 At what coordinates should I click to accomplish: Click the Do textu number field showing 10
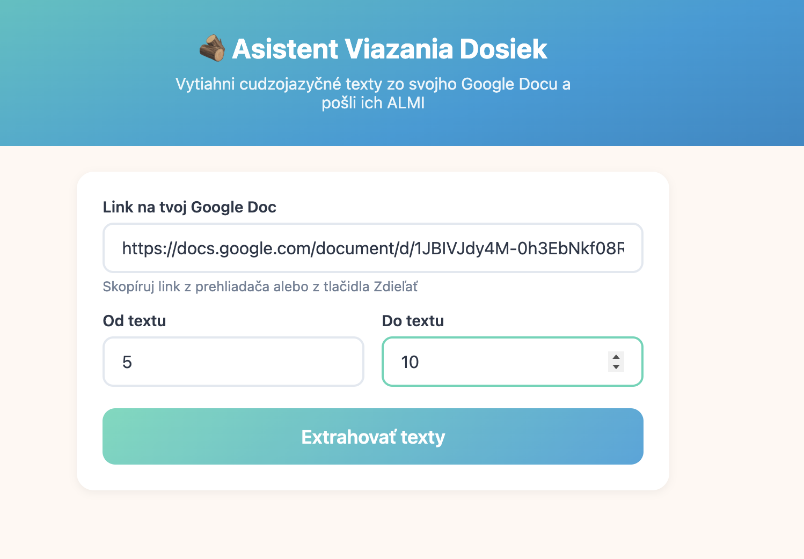pyautogui.click(x=483, y=362)
